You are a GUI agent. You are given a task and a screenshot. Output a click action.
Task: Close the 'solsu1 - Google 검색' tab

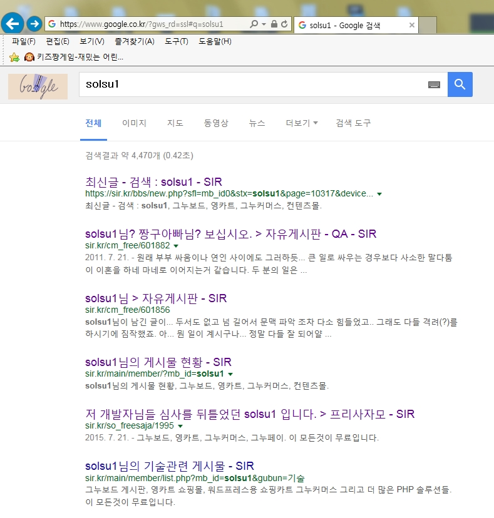coord(411,25)
